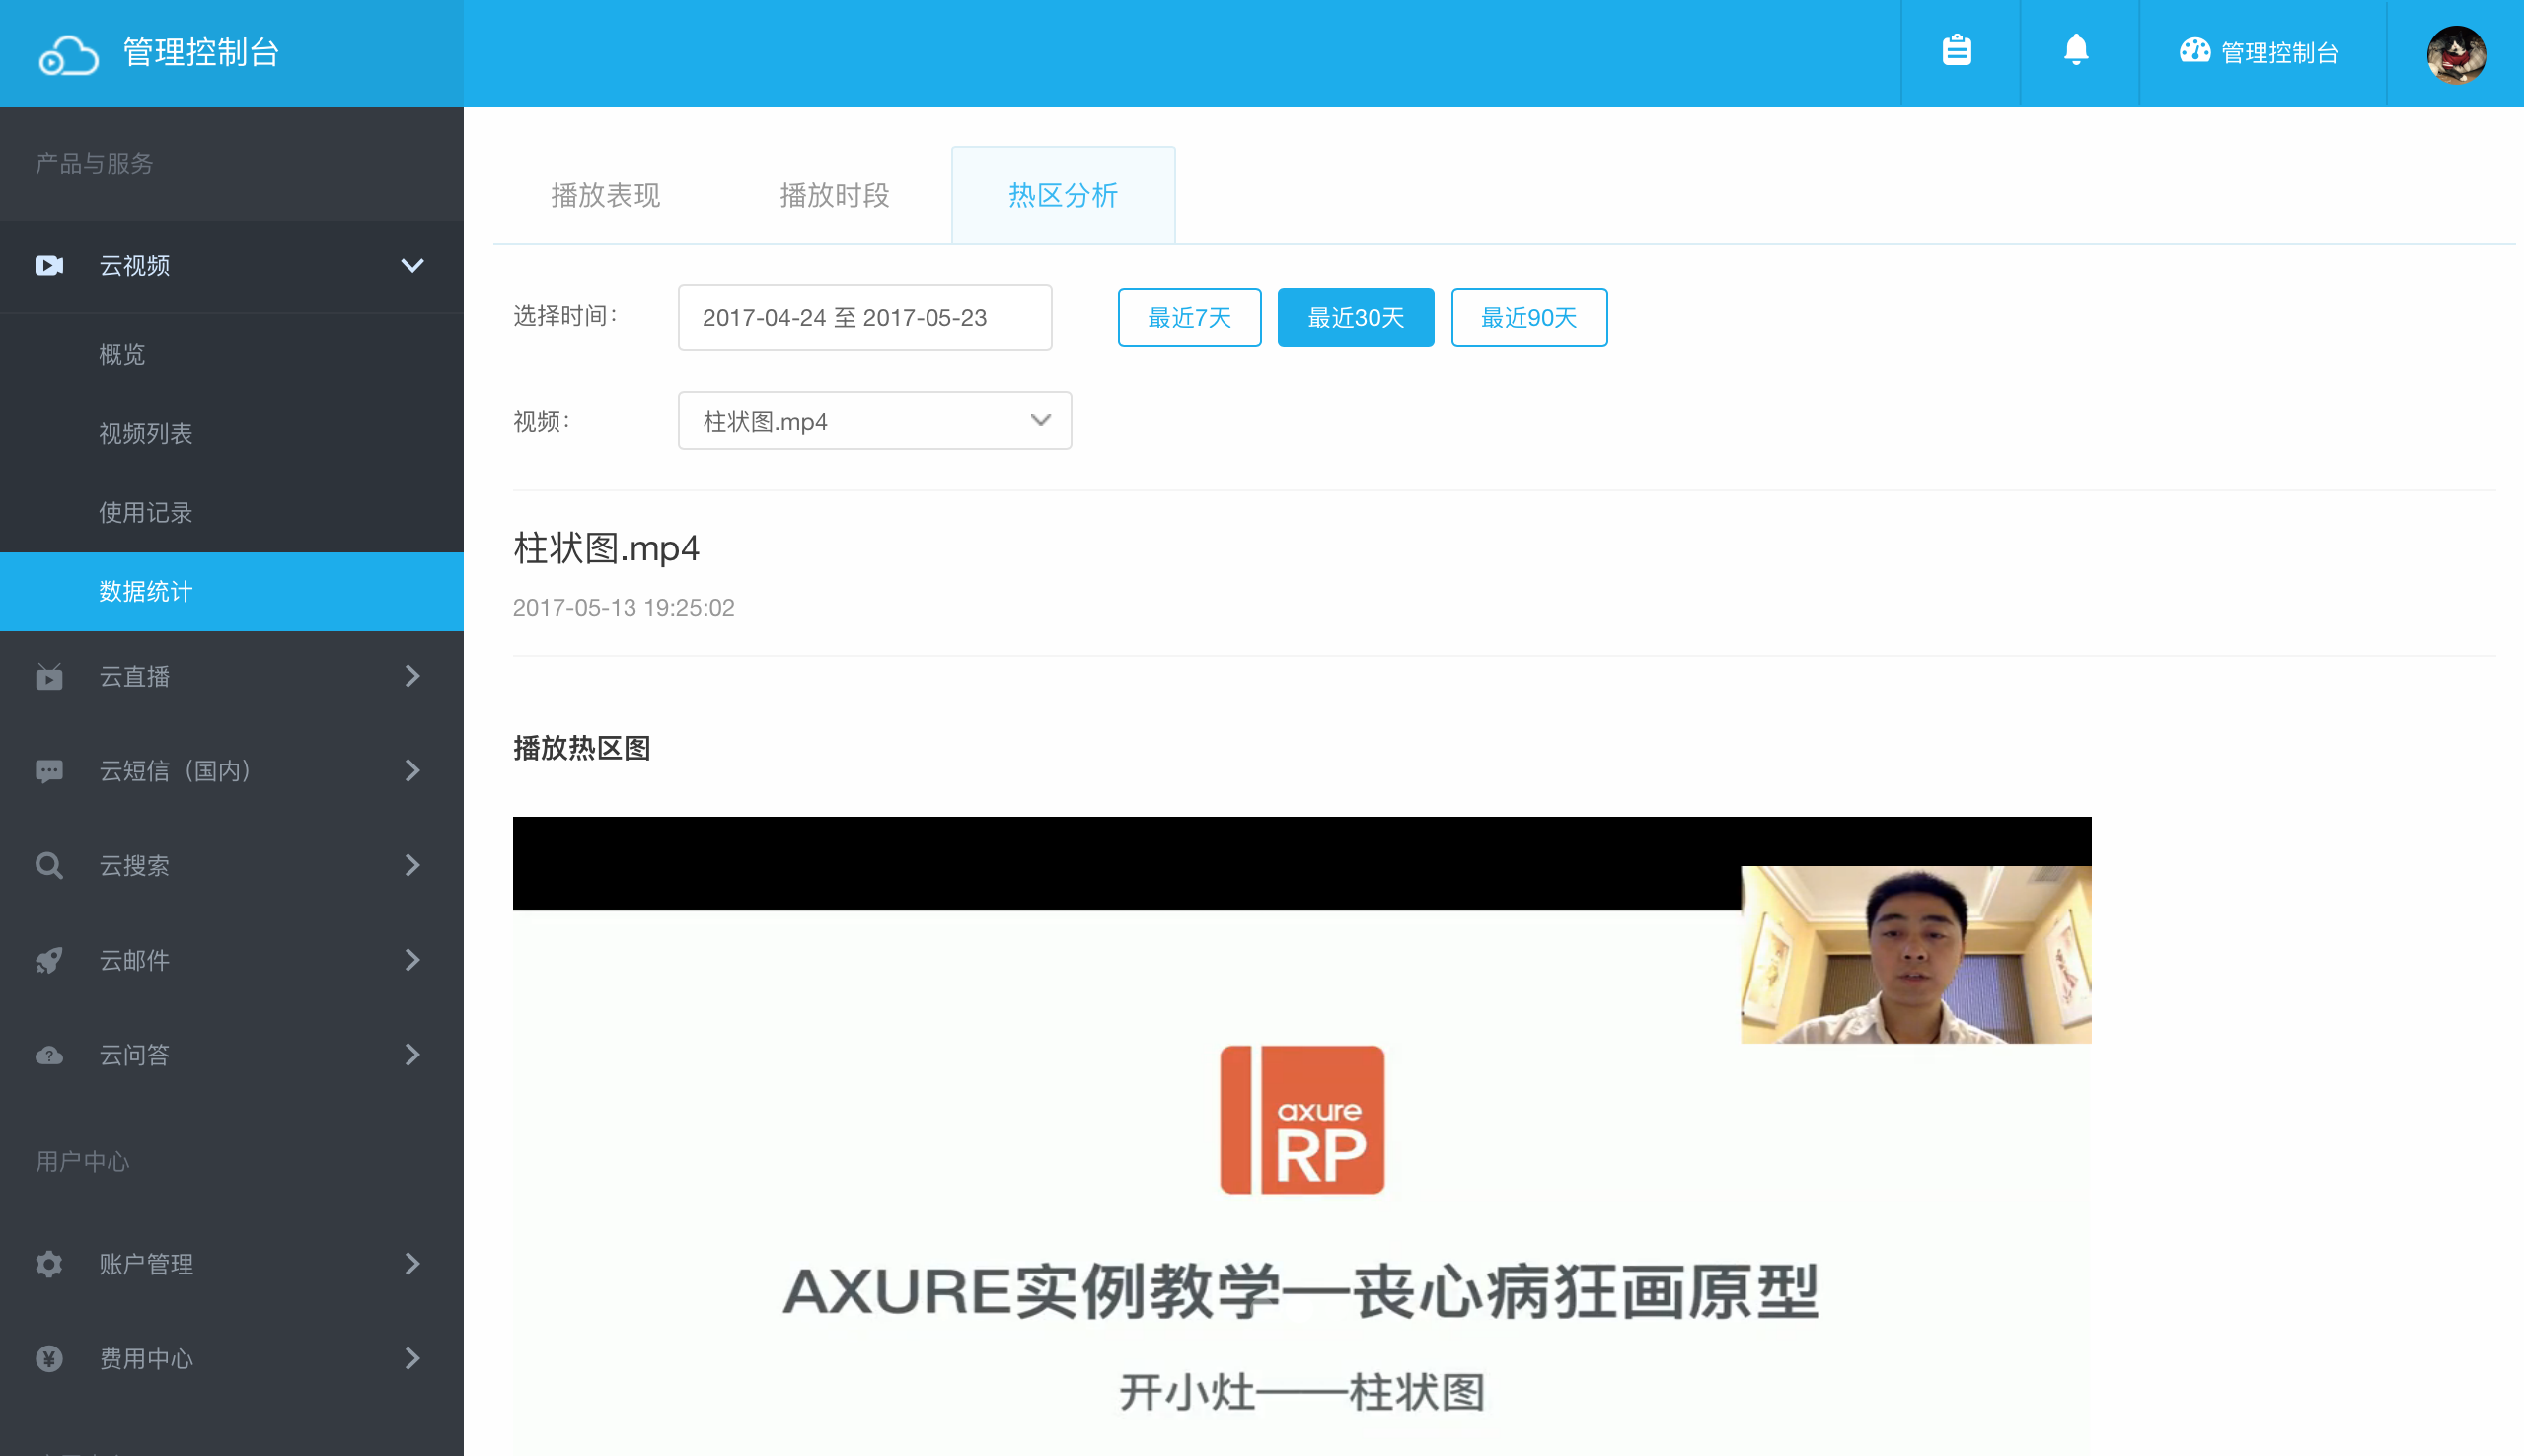Open the 柱状图.mp4 video dropdown
Image resolution: width=2524 pixels, height=1456 pixels.
coord(874,421)
